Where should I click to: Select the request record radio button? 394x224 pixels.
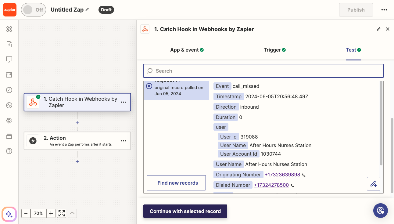pos(149,86)
